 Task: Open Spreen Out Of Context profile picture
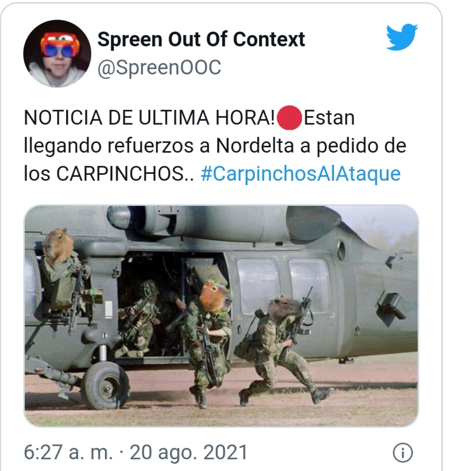57,54
